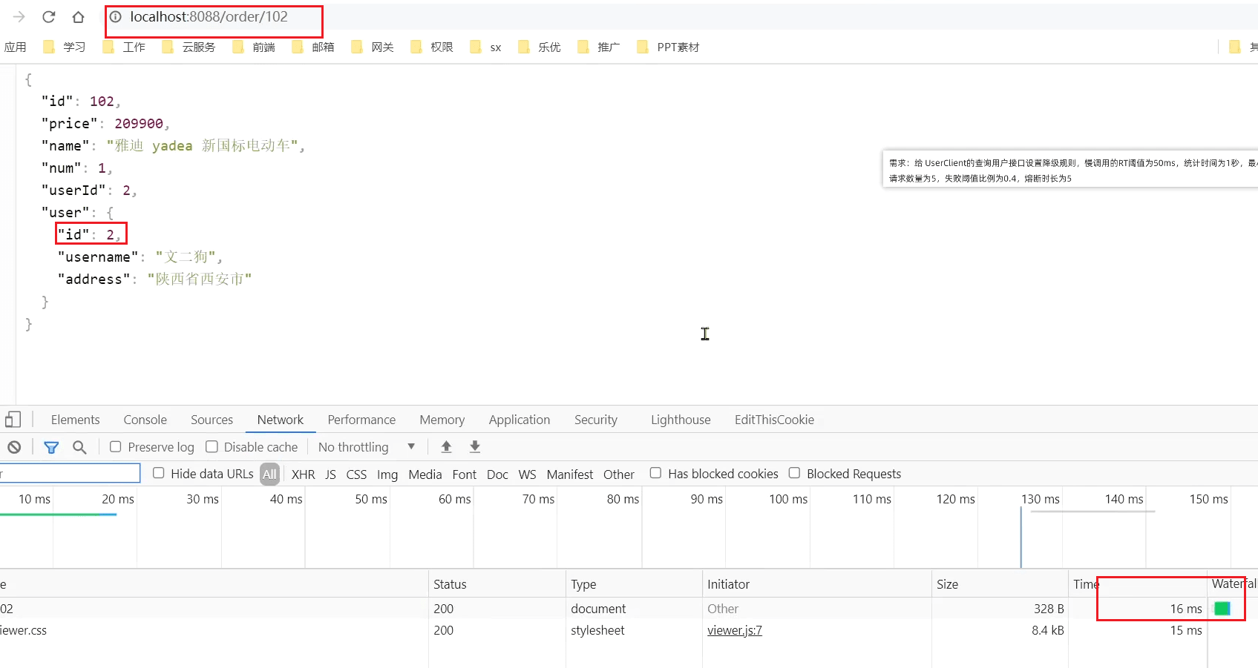Click the import HAR upload icon

coord(446,447)
